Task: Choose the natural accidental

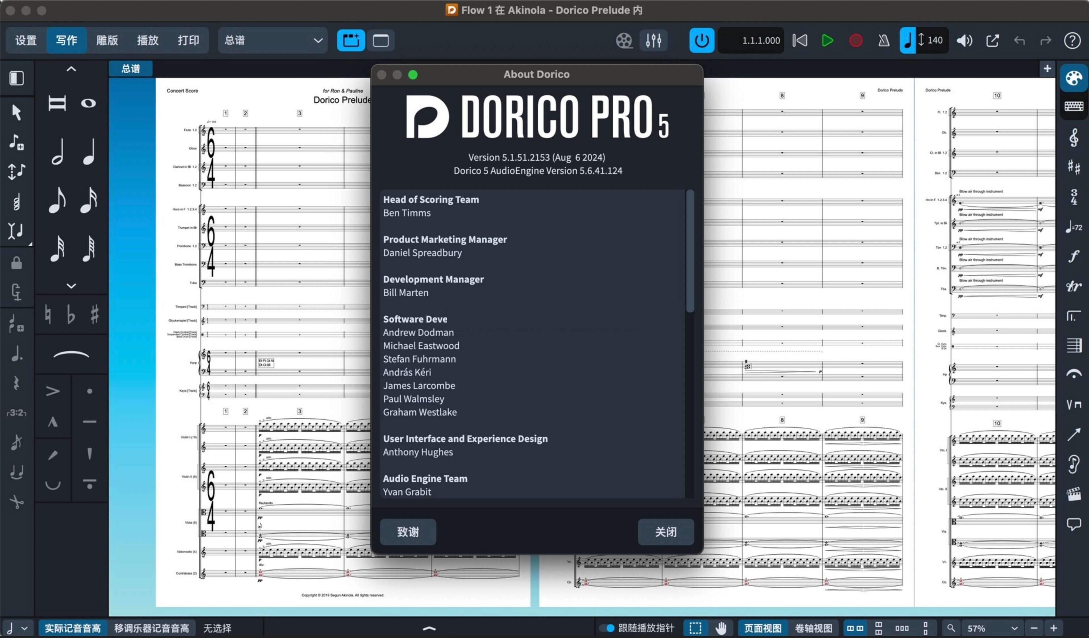Action: click(x=48, y=314)
